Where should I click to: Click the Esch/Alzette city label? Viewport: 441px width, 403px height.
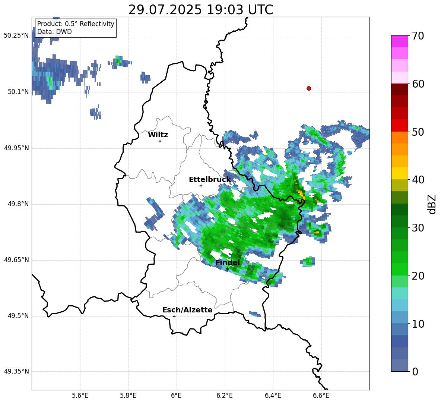(187, 310)
